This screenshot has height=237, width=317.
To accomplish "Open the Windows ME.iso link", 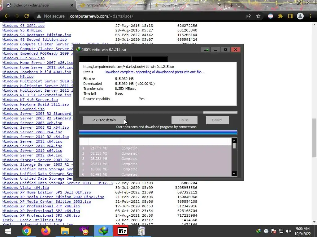I will point(18,77).
